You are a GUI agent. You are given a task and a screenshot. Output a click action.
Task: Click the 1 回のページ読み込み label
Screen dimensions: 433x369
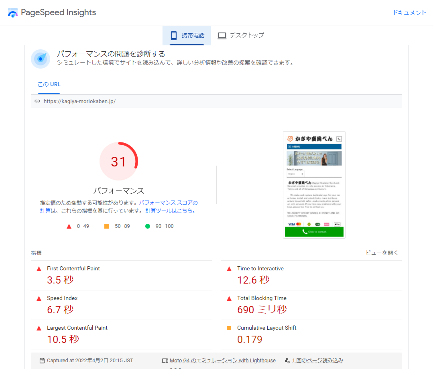pos(317,361)
